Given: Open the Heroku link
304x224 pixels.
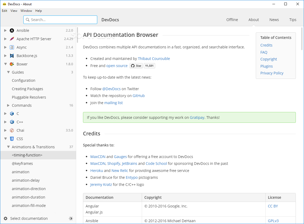Looking at the screenshot, I should click(x=97, y=171).
